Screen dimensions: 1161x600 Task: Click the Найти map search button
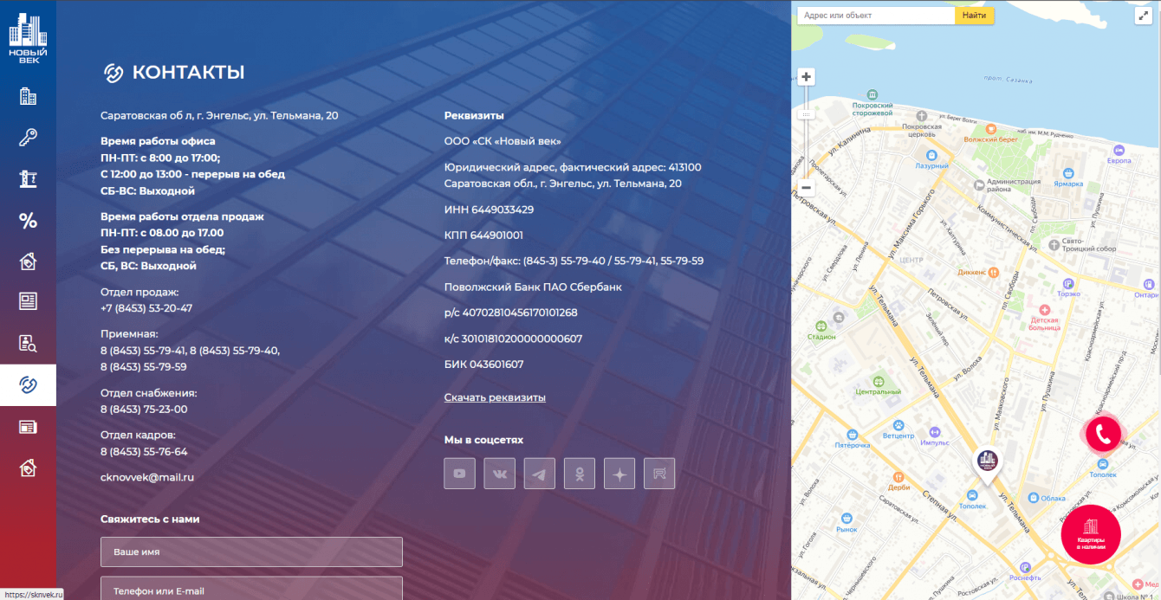(x=975, y=16)
